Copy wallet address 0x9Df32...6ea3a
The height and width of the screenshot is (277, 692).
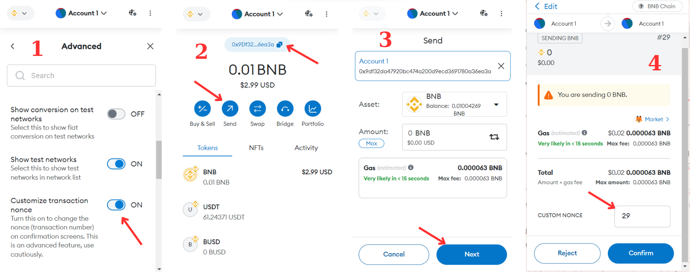pos(279,45)
